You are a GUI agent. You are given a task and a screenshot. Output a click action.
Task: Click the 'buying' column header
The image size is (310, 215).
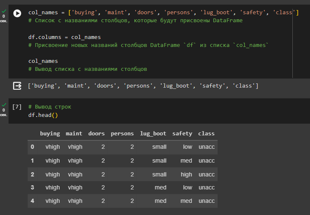[x=50, y=134]
